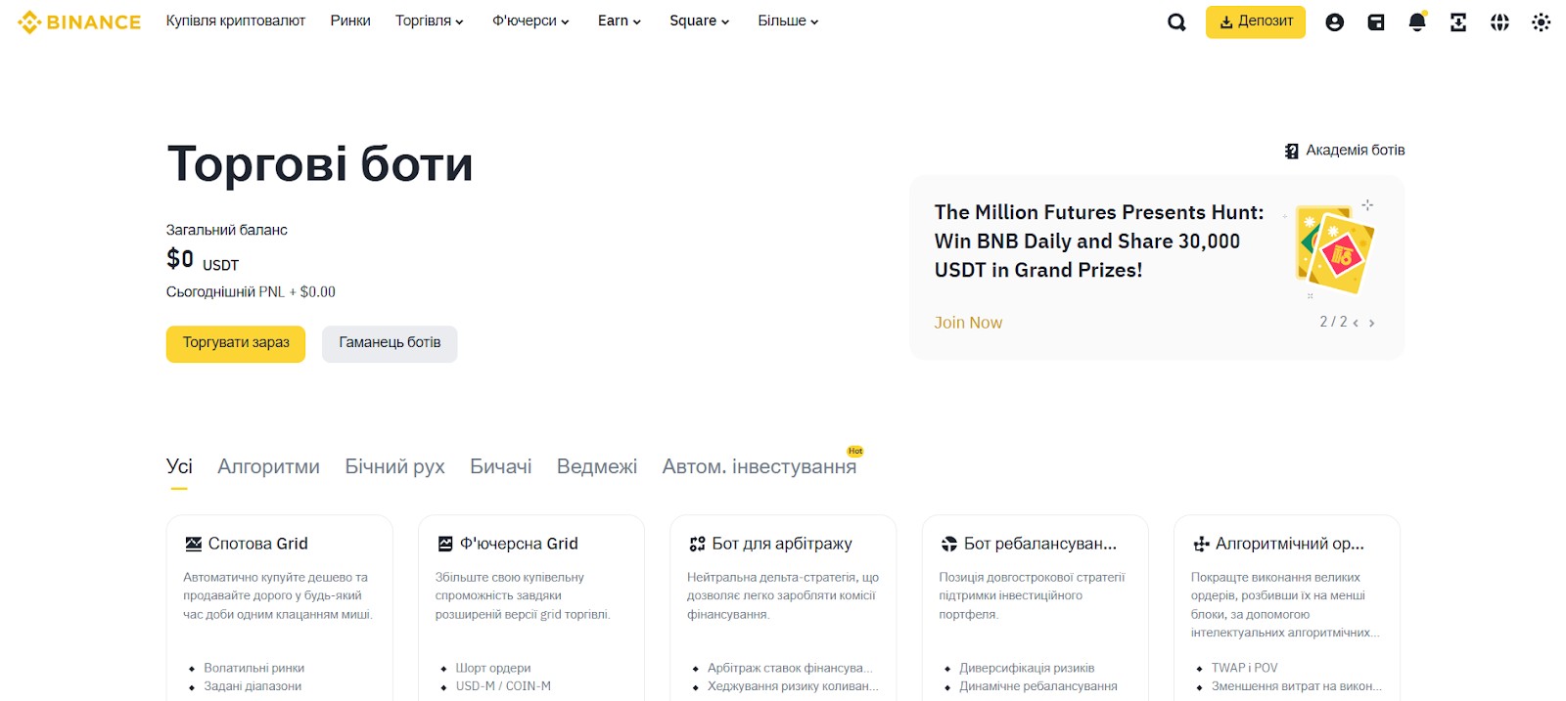Open the notifications bell icon

1417,22
